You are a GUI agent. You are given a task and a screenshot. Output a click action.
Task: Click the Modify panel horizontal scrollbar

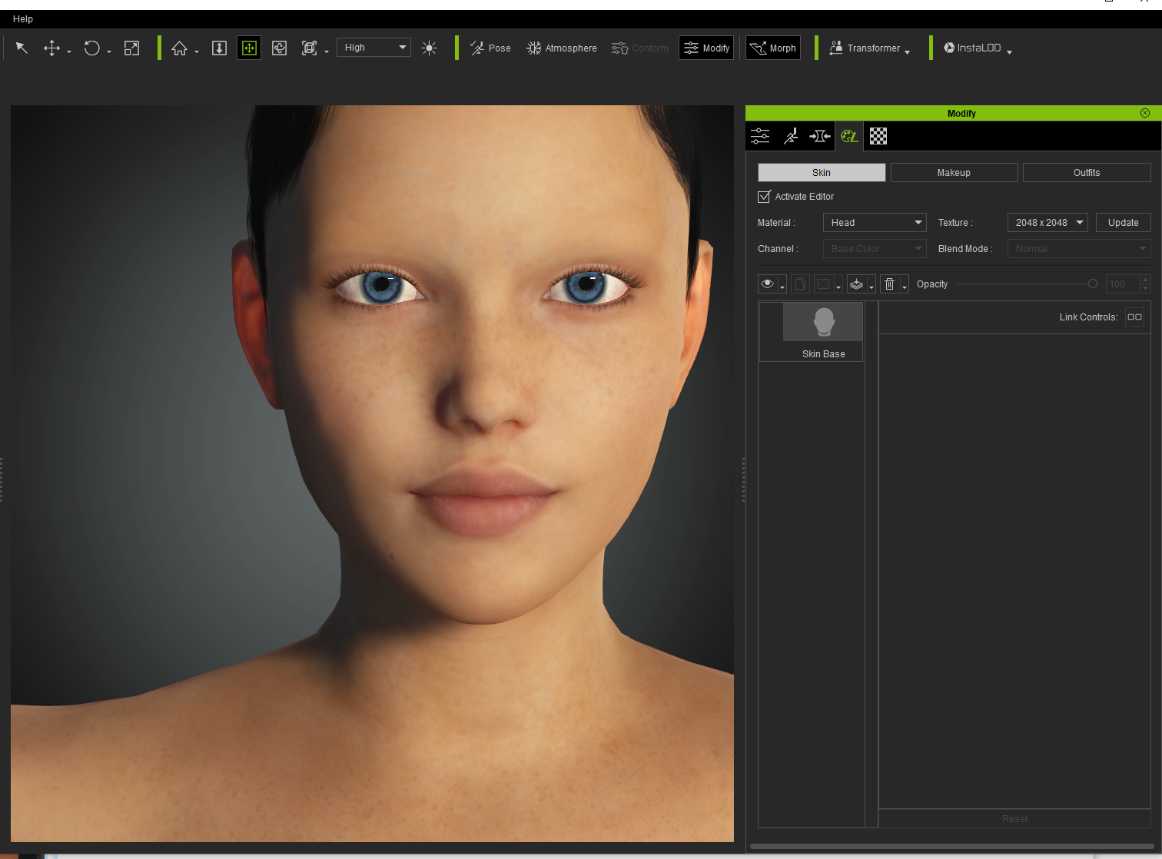(951, 847)
